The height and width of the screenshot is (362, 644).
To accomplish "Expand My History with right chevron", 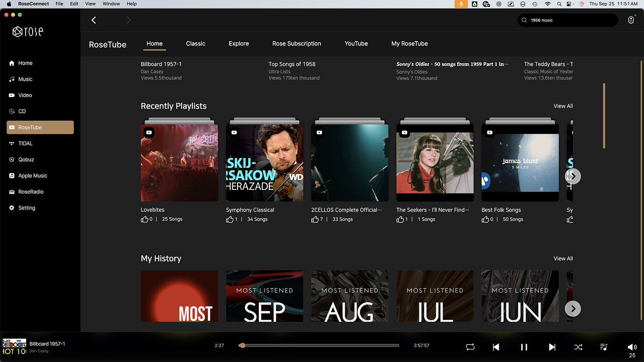I will tap(573, 308).
